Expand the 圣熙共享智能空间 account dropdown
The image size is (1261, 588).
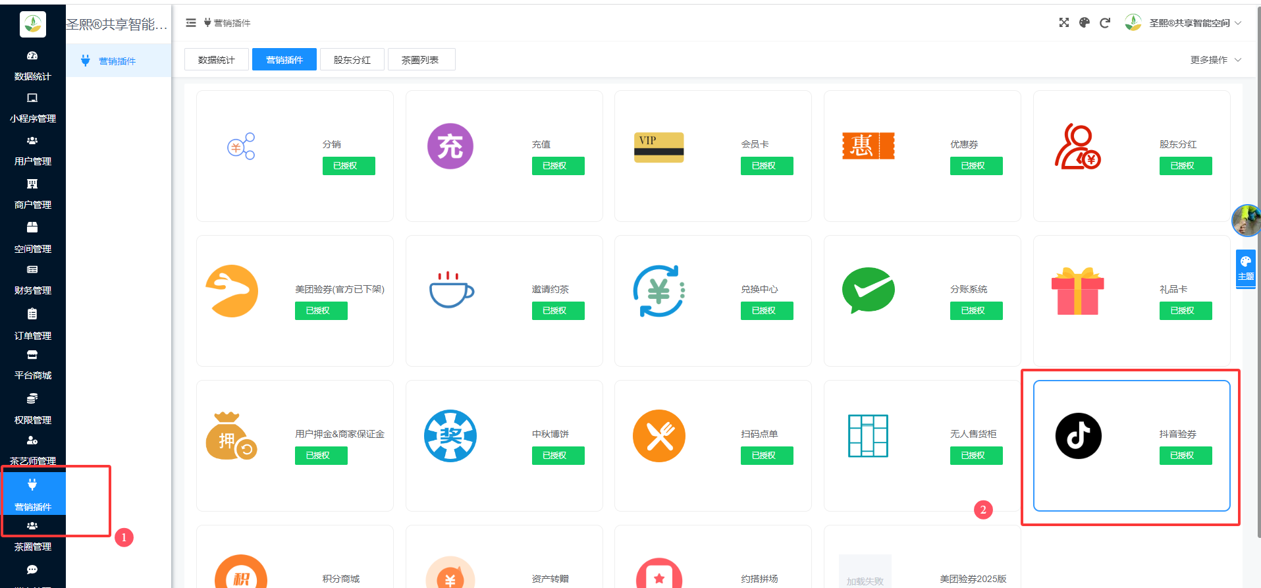pyautogui.click(x=1183, y=23)
